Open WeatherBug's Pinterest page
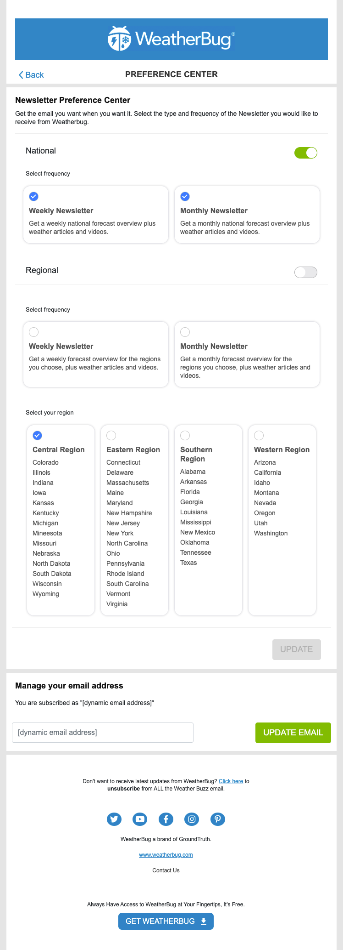This screenshot has height=950, width=343. [x=218, y=819]
